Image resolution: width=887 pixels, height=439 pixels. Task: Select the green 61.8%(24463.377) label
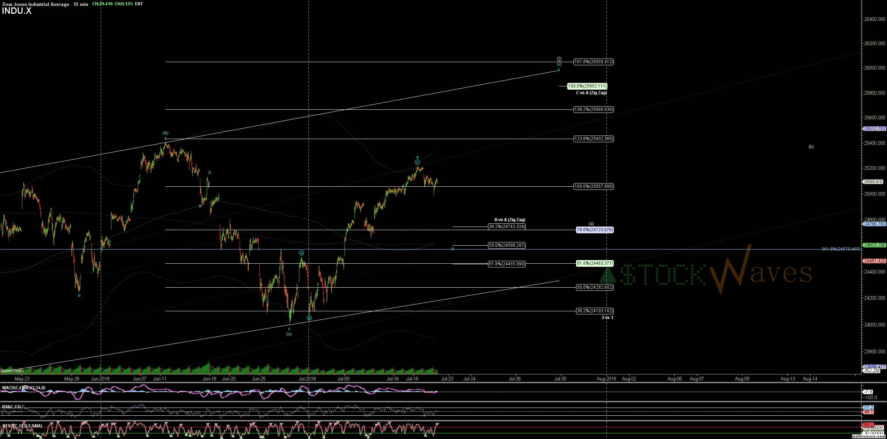click(x=595, y=263)
